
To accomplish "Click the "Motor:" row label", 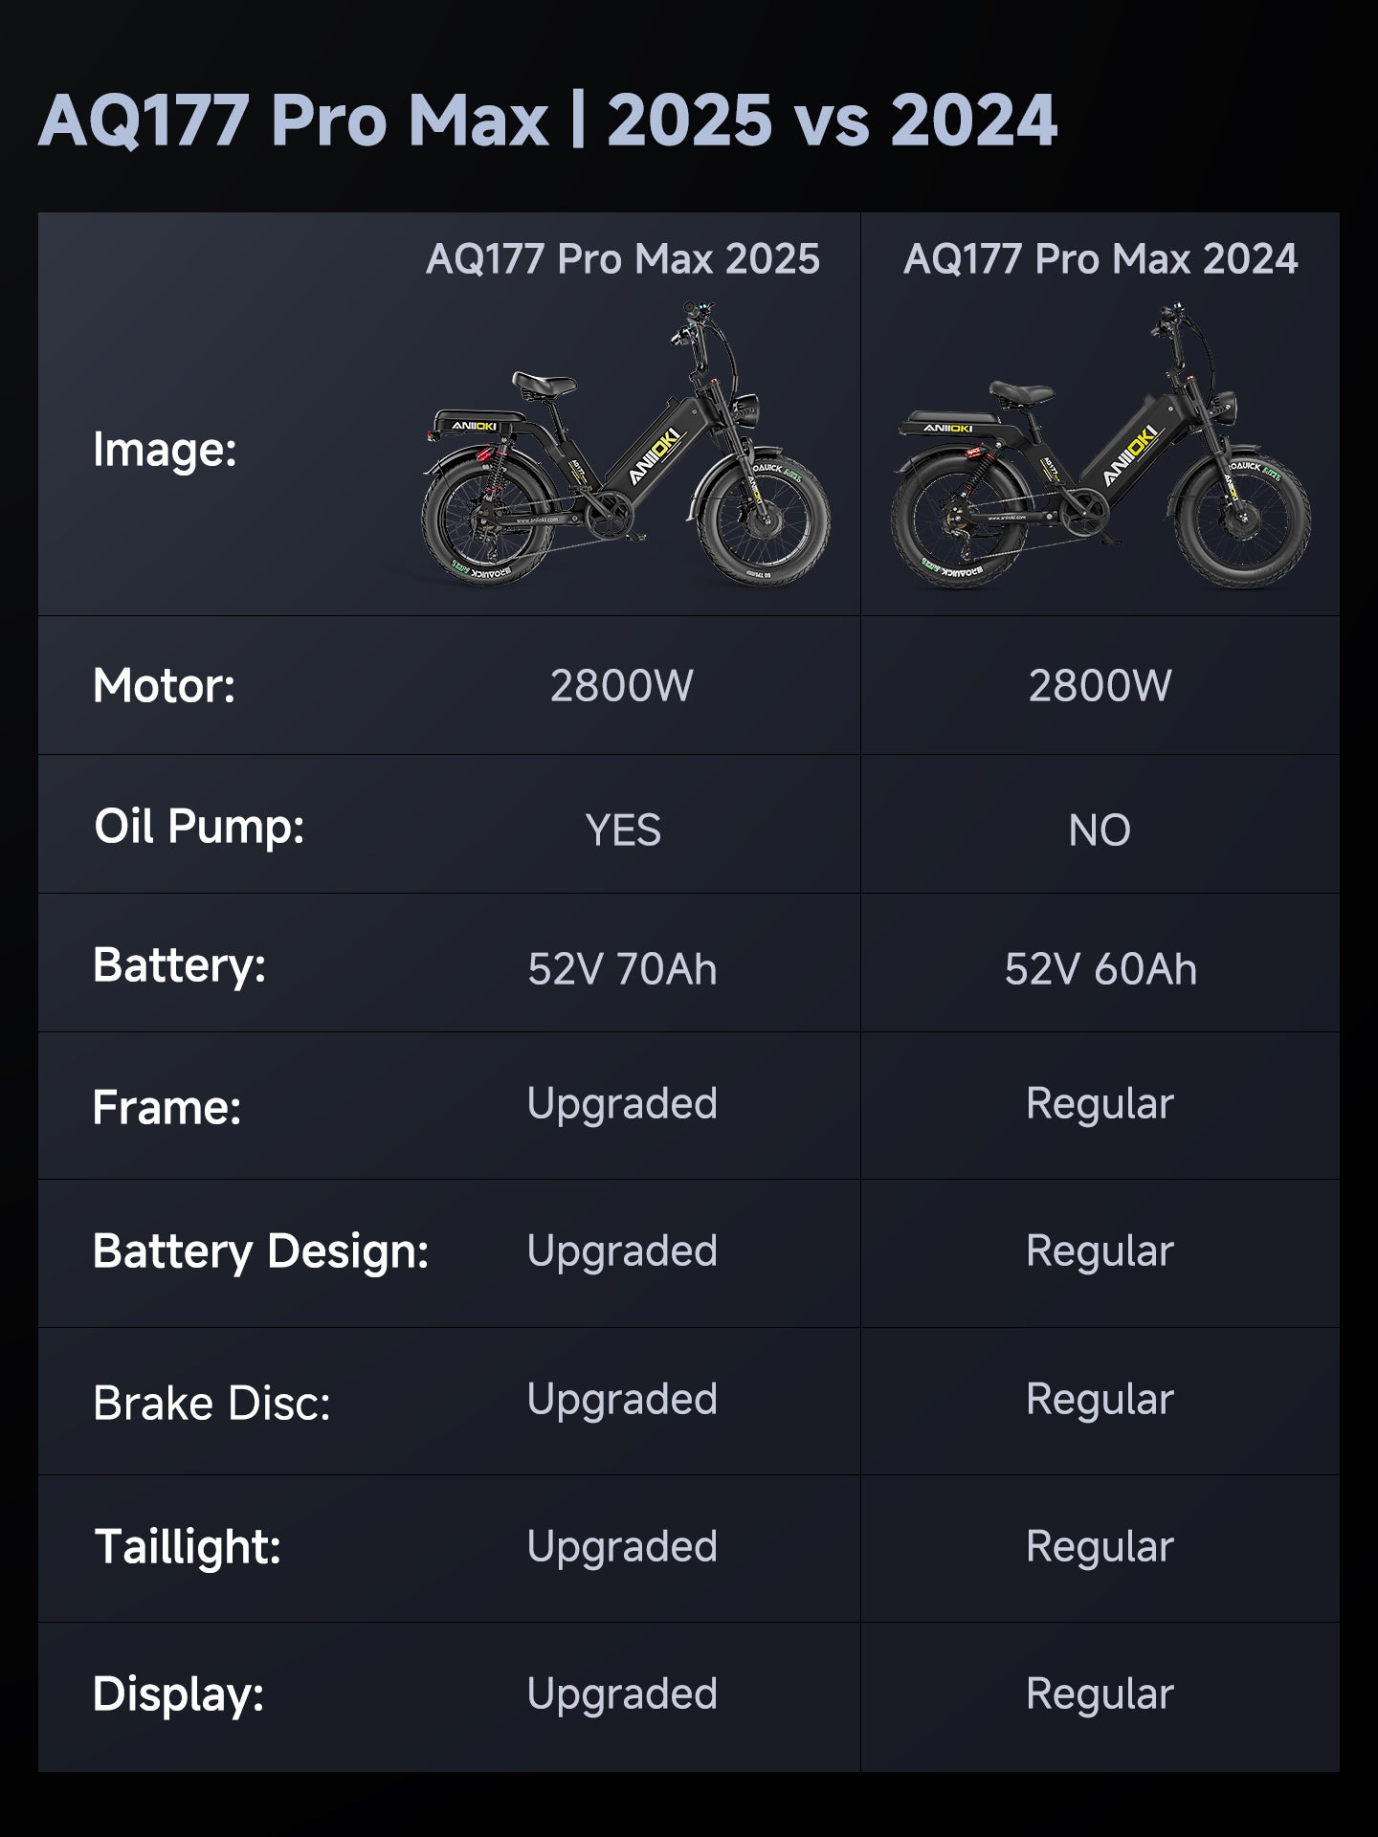I will (164, 686).
